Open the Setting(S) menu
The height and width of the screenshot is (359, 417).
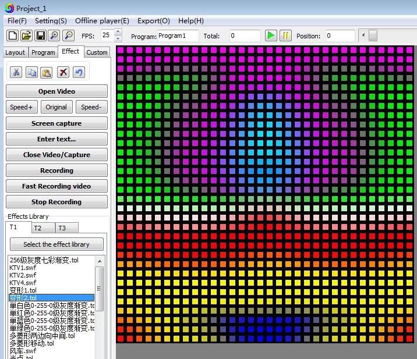[x=51, y=21]
